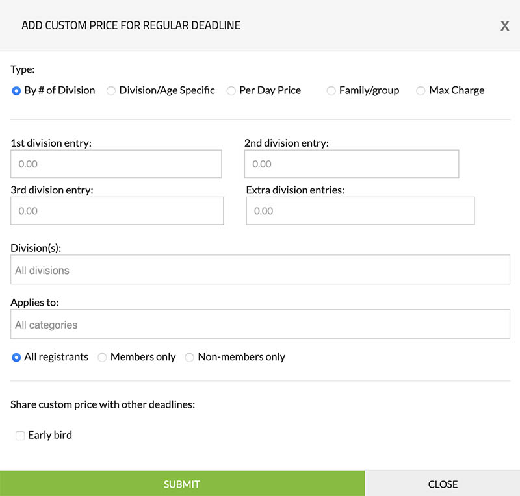The image size is (520, 496).
Task: Pick the Family/group pricing type
Action: [331, 91]
